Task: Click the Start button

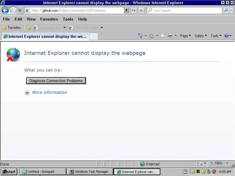Action: [9, 172]
